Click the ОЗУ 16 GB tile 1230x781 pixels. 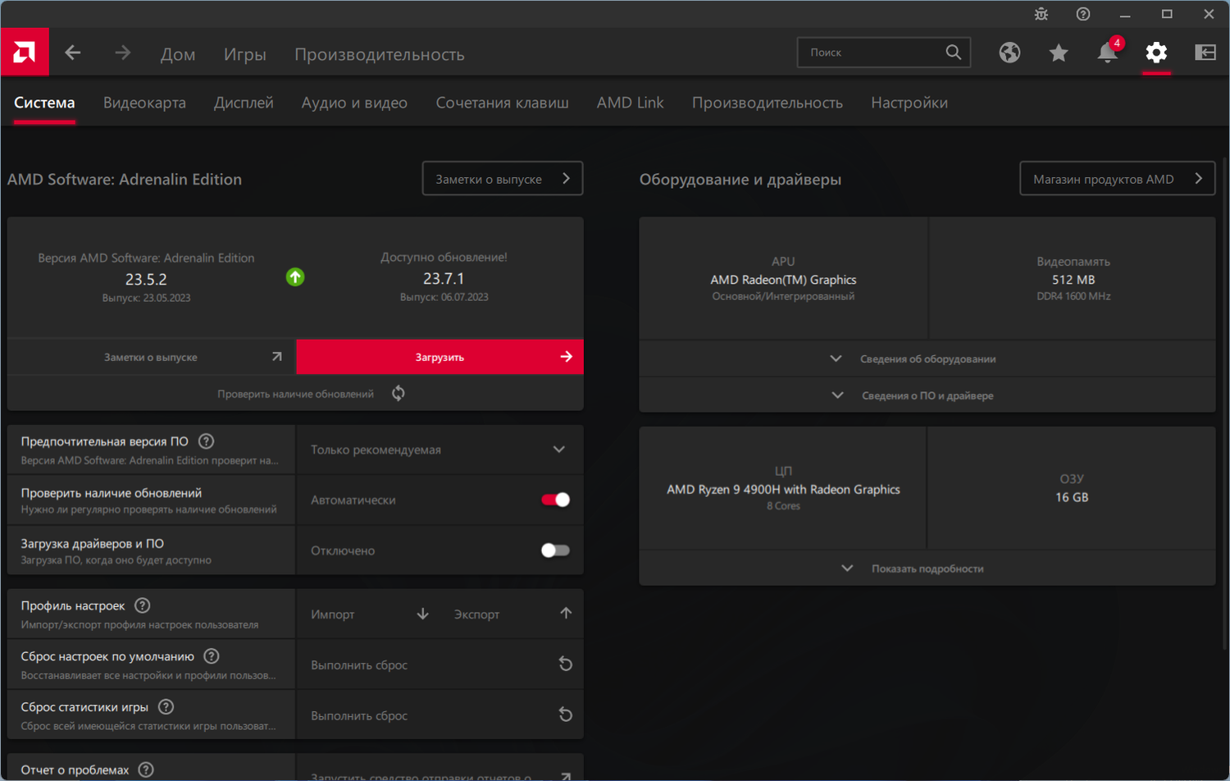tap(1072, 489)
